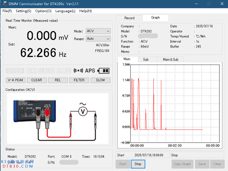Open the Mode dropdown showing ACV

98,31
